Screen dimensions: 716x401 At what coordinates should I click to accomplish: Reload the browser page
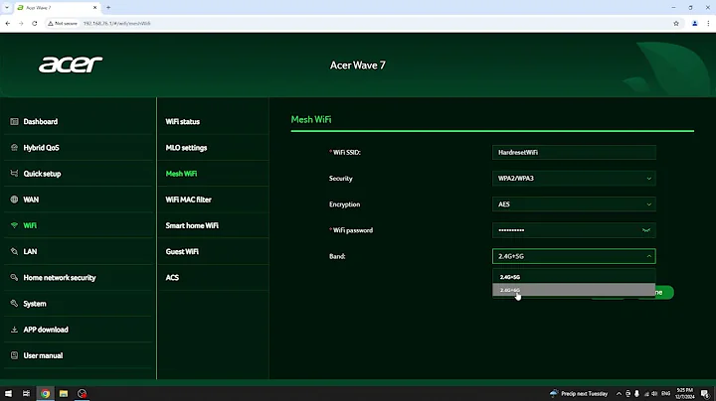pos(35,23)
